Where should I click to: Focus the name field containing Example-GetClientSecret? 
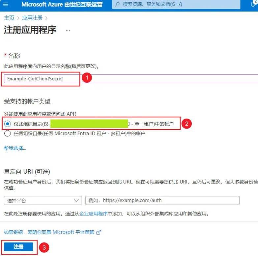[41, 79]
